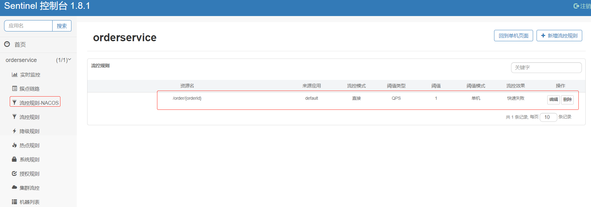This screenshot has height=207, width=591.
Task: Click the 直接 flow mode cell
Action: [x=356, y=98]
